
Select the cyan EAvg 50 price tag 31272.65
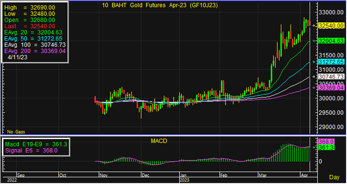(331, 62)
